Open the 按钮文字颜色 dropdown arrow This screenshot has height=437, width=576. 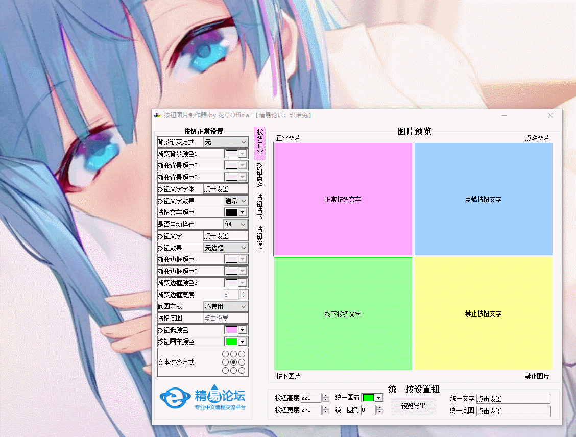coord(243,212)
